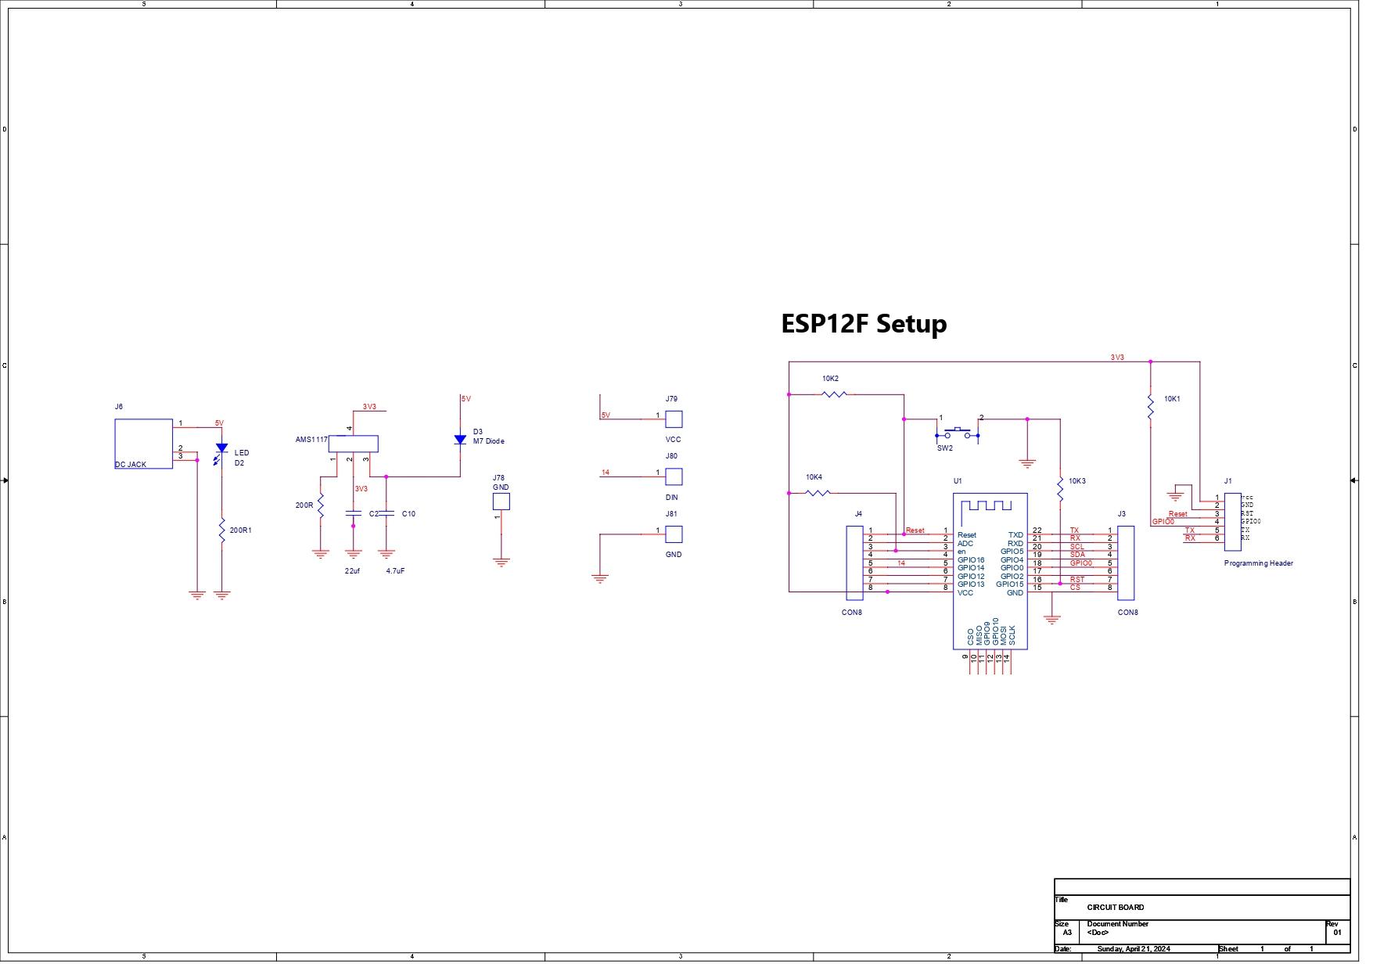This screenshot has height=971, width=1373.
Task: Click the 5V net label near J6
Action: coord(219,423)
